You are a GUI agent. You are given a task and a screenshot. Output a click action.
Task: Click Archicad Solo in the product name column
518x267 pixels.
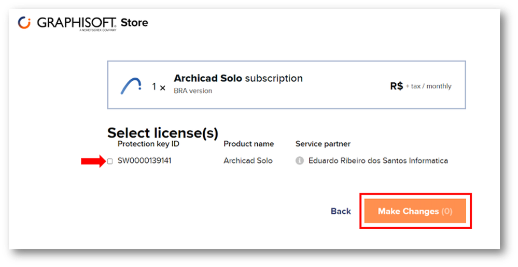click(248, 160)
